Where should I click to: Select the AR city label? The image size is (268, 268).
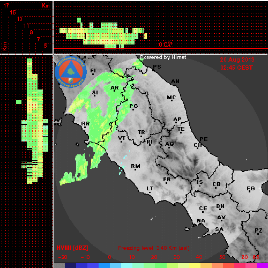tap(115, 88)
